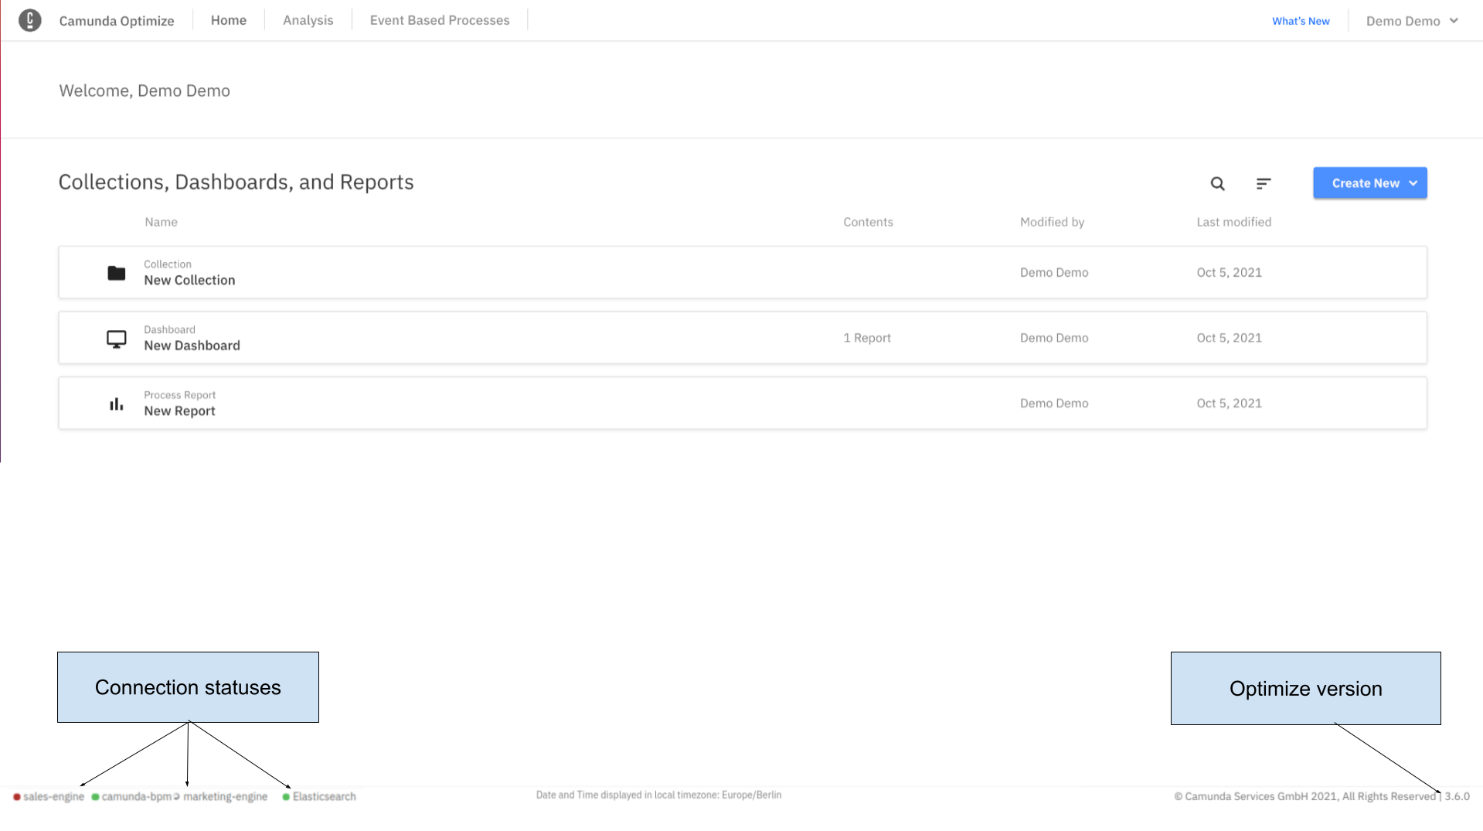Screen dimensions: 1483x831
Task: Select the bar chart icon for New Report
Action: coord(116,403)
